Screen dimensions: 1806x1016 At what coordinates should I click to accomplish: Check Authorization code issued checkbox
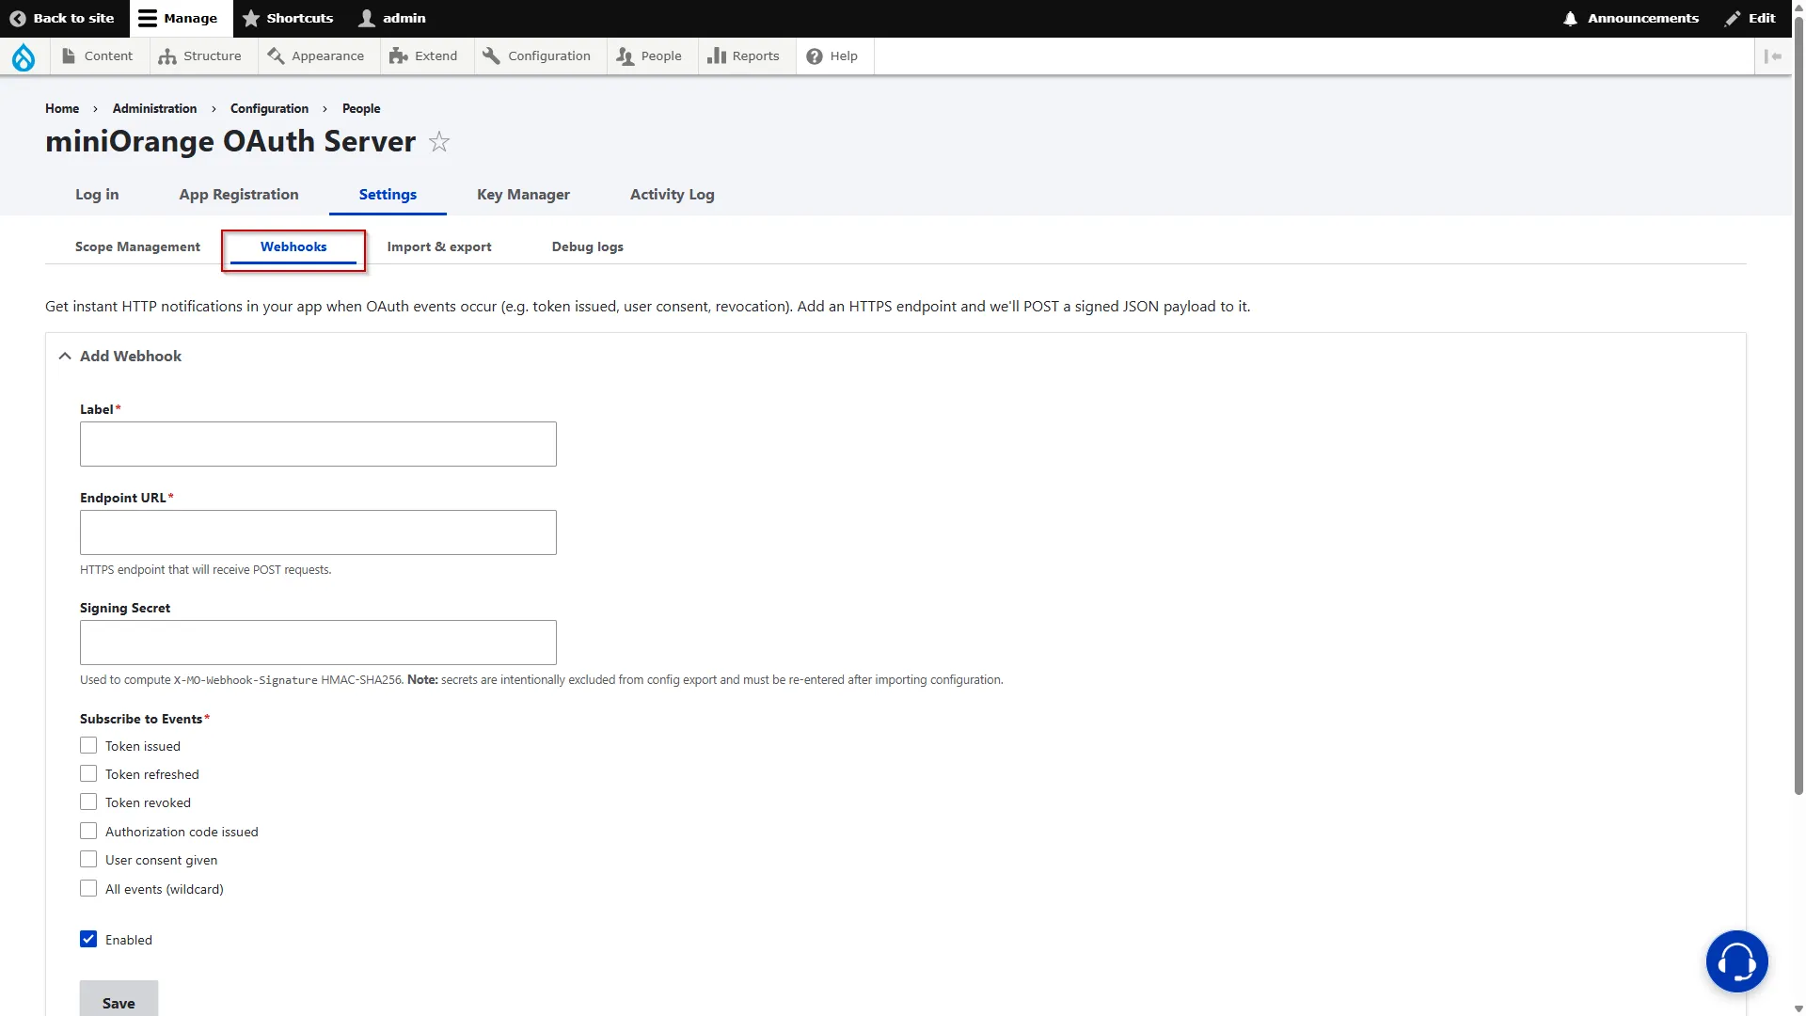[x=88, y=831]
